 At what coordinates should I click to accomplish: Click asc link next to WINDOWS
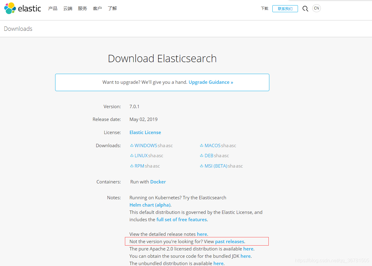coord(169,146)
